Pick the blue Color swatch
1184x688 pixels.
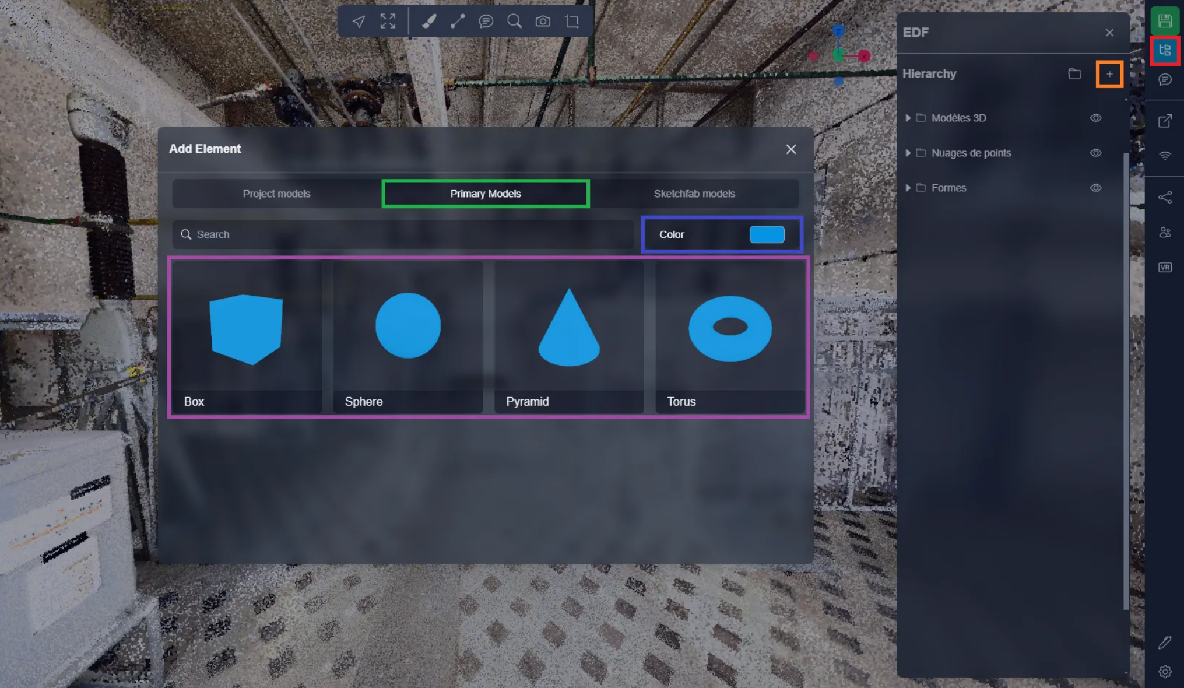click(767, 234)
